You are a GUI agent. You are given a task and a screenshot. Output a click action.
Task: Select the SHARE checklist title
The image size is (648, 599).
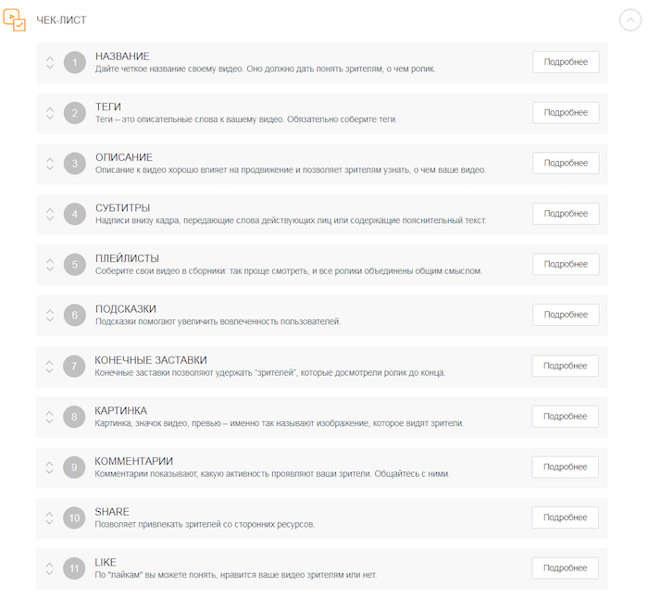point(112,512)
